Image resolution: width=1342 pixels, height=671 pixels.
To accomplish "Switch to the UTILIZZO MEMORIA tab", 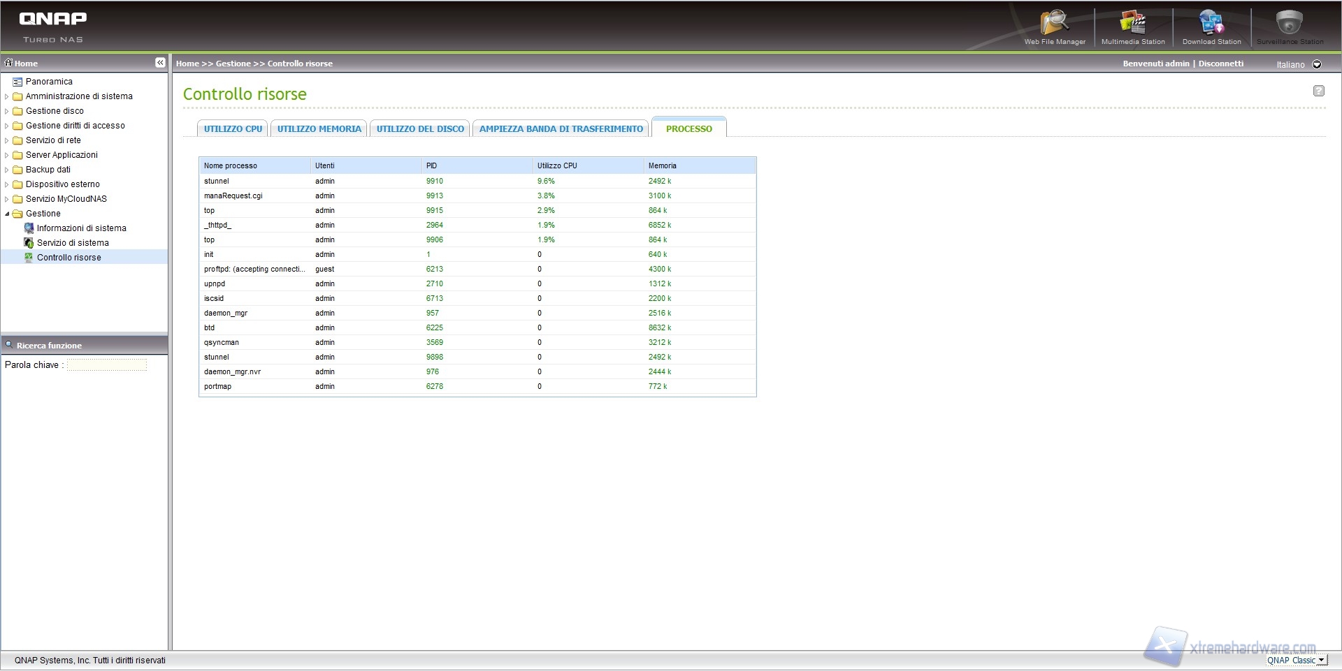I will [x=319, y=129].
